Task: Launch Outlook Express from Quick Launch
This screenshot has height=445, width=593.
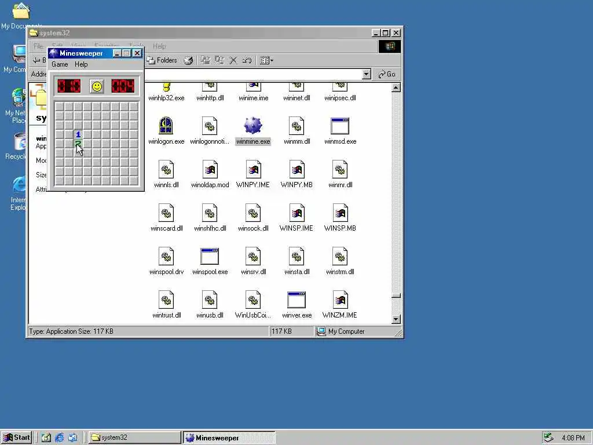Action: [72, 437]
